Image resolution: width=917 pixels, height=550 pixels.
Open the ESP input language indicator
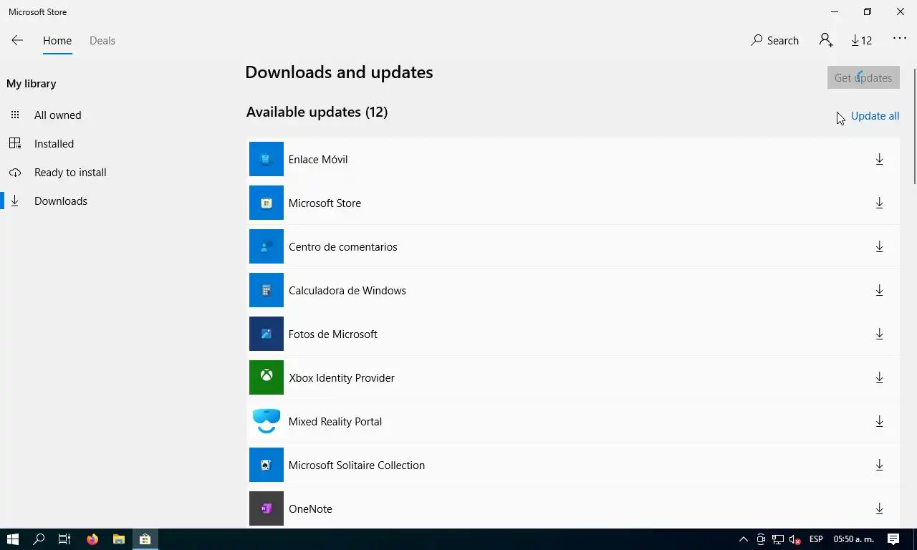tap(815, 539)
